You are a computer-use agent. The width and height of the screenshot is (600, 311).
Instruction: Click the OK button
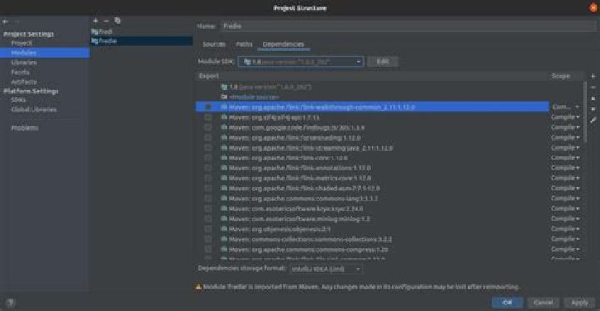(507, 303)
